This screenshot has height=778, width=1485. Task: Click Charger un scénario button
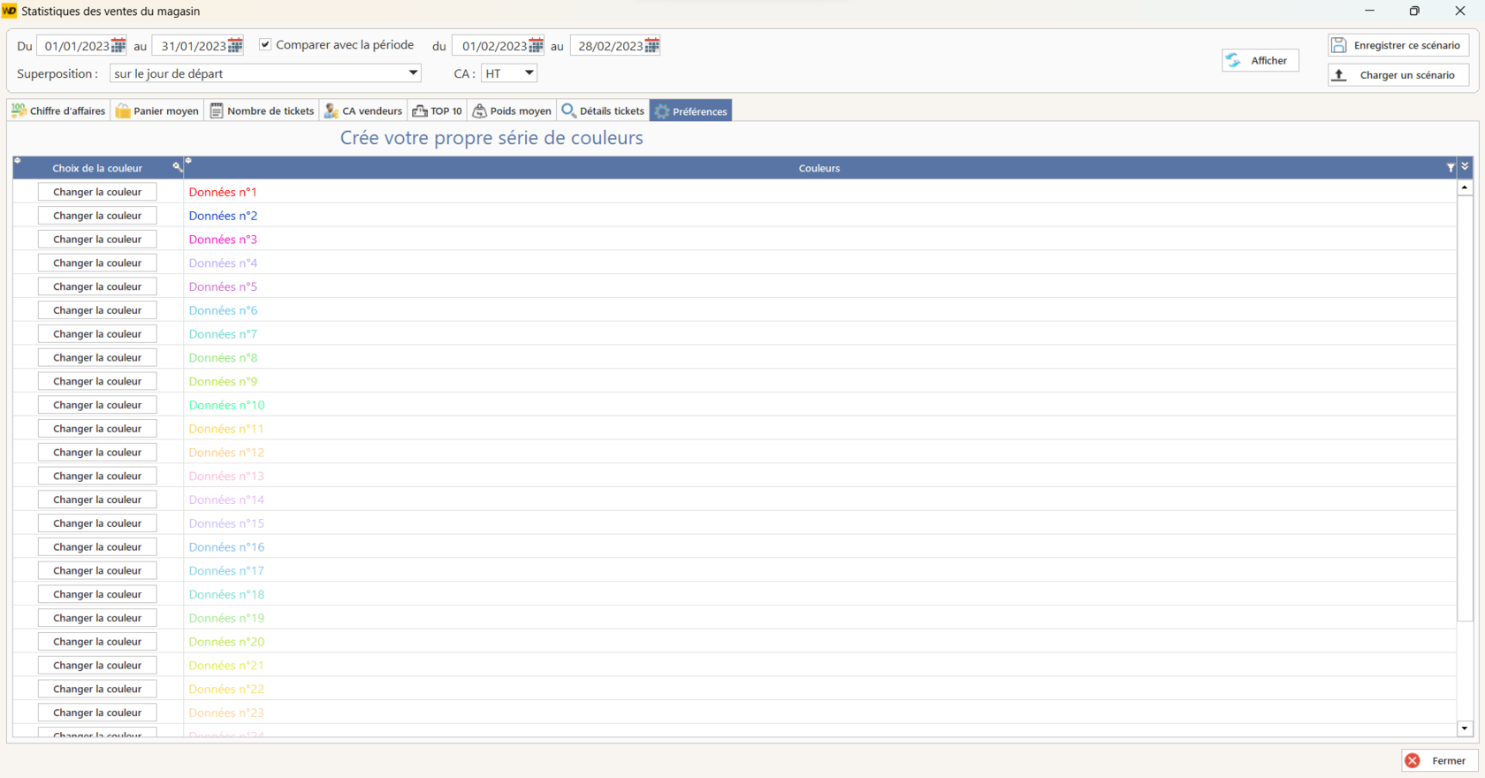1397,75
